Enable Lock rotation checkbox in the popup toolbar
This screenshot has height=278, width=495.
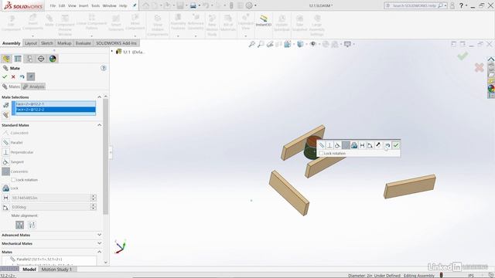[x=321, y=153]
